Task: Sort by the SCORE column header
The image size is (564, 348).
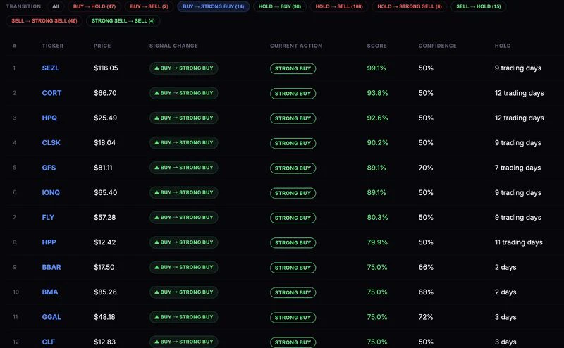Action: pos(376,46)
